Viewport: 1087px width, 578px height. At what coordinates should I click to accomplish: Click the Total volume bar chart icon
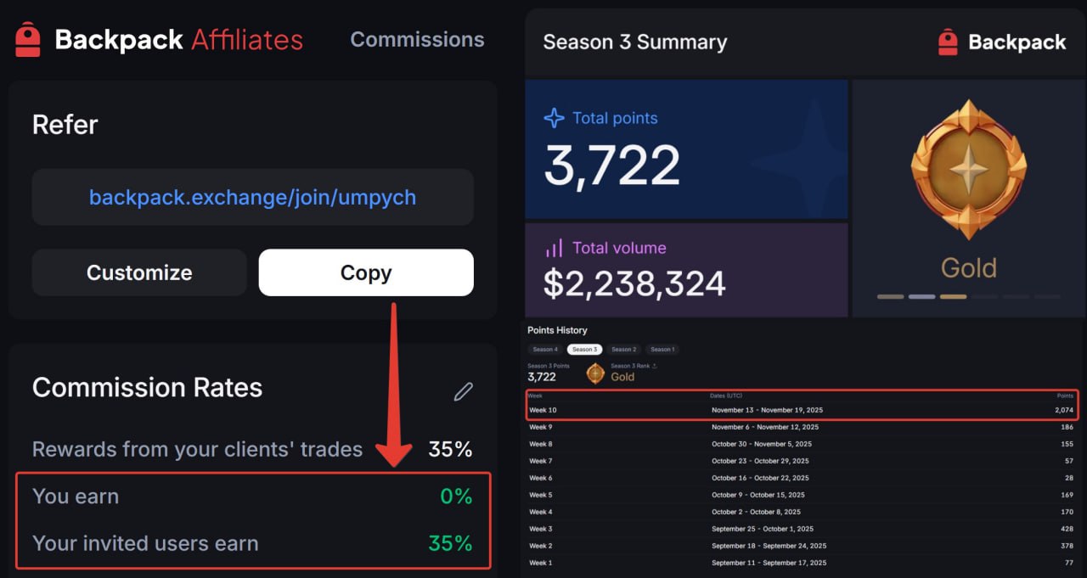pyautogui.click(x=554, y=249)
